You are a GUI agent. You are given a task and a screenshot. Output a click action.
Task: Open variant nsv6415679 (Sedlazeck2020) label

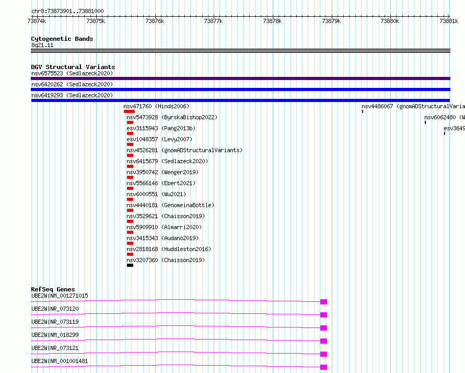167,161
